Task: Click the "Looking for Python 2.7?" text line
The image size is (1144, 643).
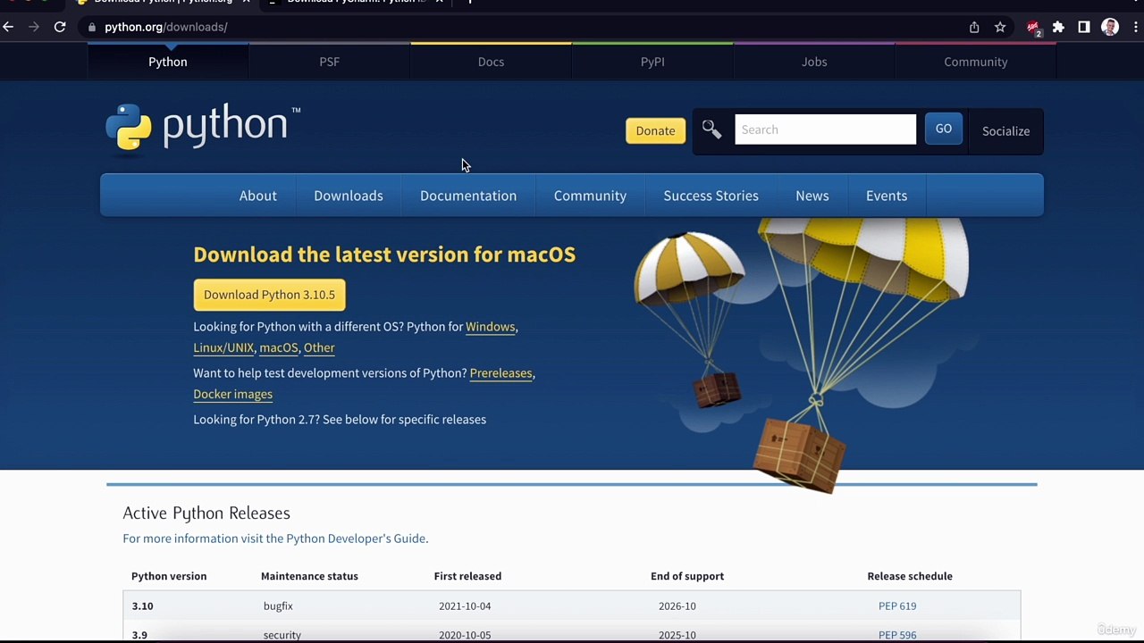Action: point(340,420)
